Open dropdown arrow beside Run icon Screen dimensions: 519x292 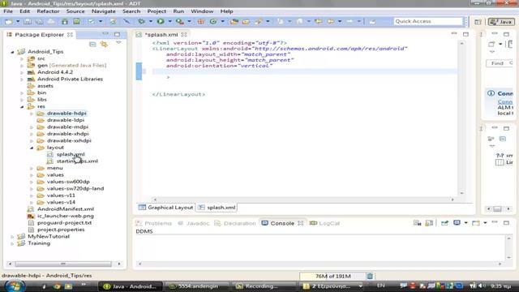[x=169, y=22]
